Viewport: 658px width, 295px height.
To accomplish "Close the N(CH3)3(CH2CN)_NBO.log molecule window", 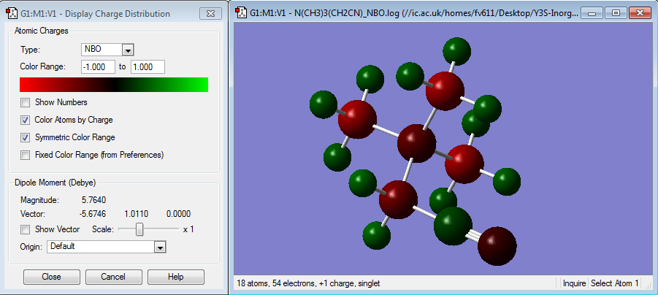I will (640, 13).
